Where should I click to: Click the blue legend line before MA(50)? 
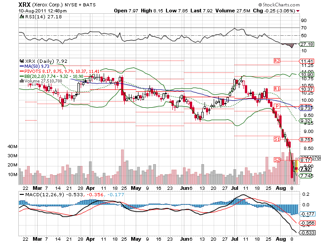[x=22, y=66]
